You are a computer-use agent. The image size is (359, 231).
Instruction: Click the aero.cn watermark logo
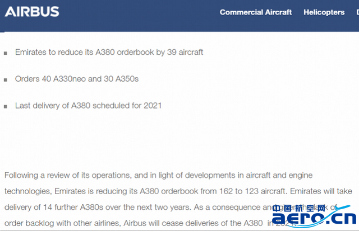pos(314,219)
